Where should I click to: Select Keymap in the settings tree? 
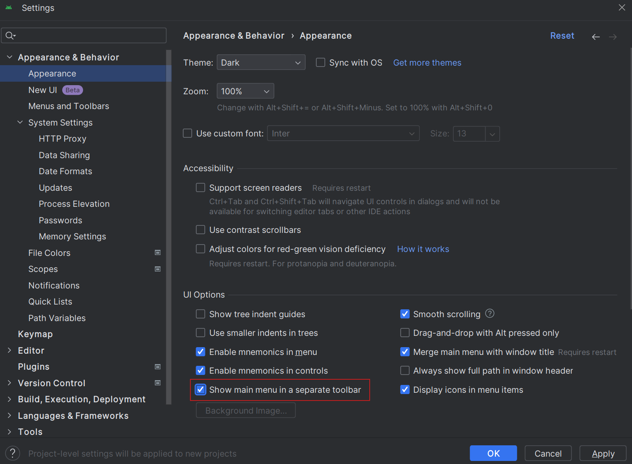(x=35, y=334)
